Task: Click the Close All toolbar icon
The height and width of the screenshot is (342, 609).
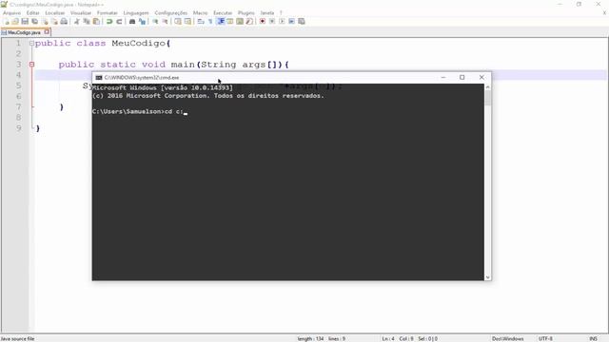Action: click(54, 21)
